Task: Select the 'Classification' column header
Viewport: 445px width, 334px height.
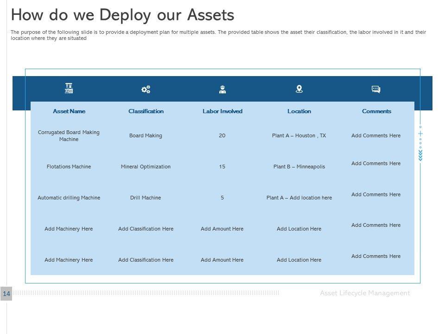Action: click(x=146, y=111)
